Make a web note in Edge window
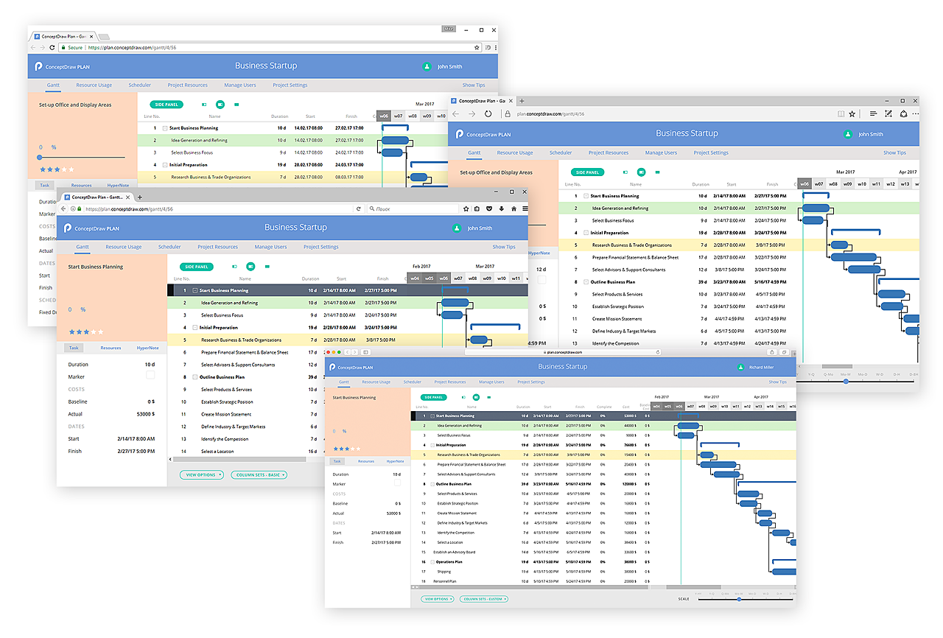Screen dimensions: 943x638 (x=888, y=114)
